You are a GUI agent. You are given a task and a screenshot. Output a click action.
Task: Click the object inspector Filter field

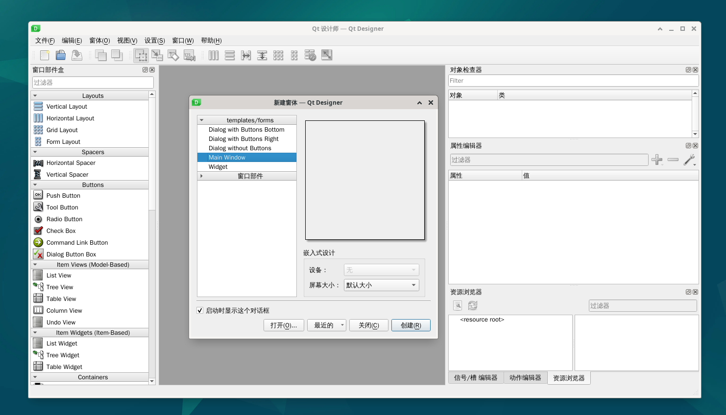tap(574, 81)
